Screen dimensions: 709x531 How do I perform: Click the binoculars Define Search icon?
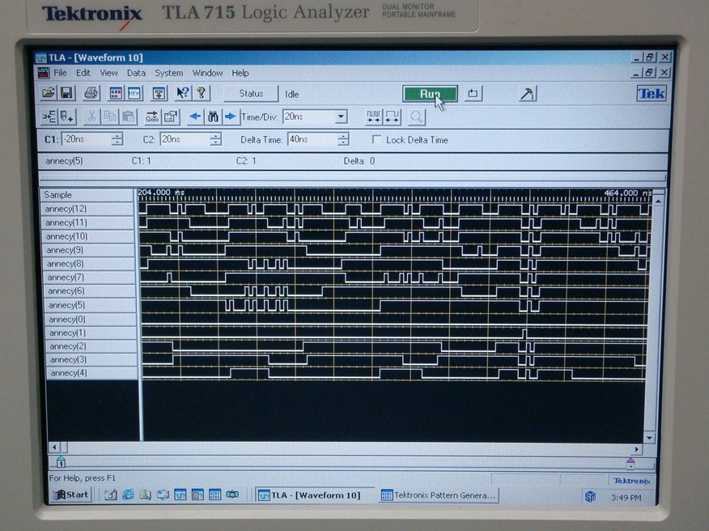coord(213,117)
